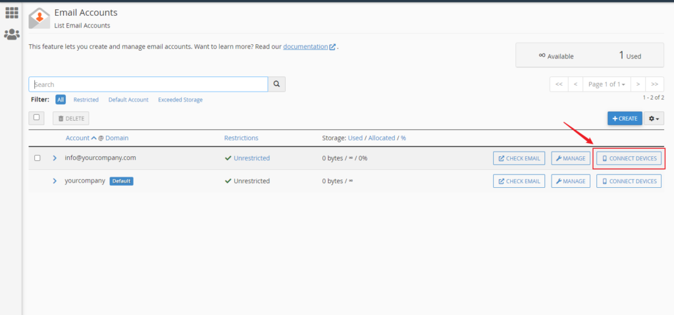Viewport: 674px width, 315px height.
Task: Open the gear settings dropdown
Action: pyautogui.click(x=655, y=118)
